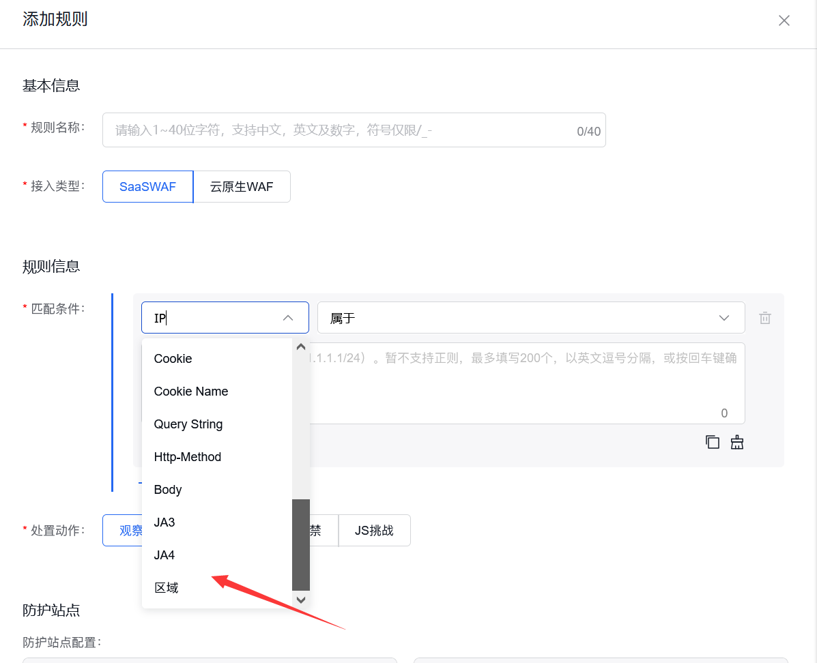
Task: Close the 添加规则 dialog
Action: tap(784, 20)
